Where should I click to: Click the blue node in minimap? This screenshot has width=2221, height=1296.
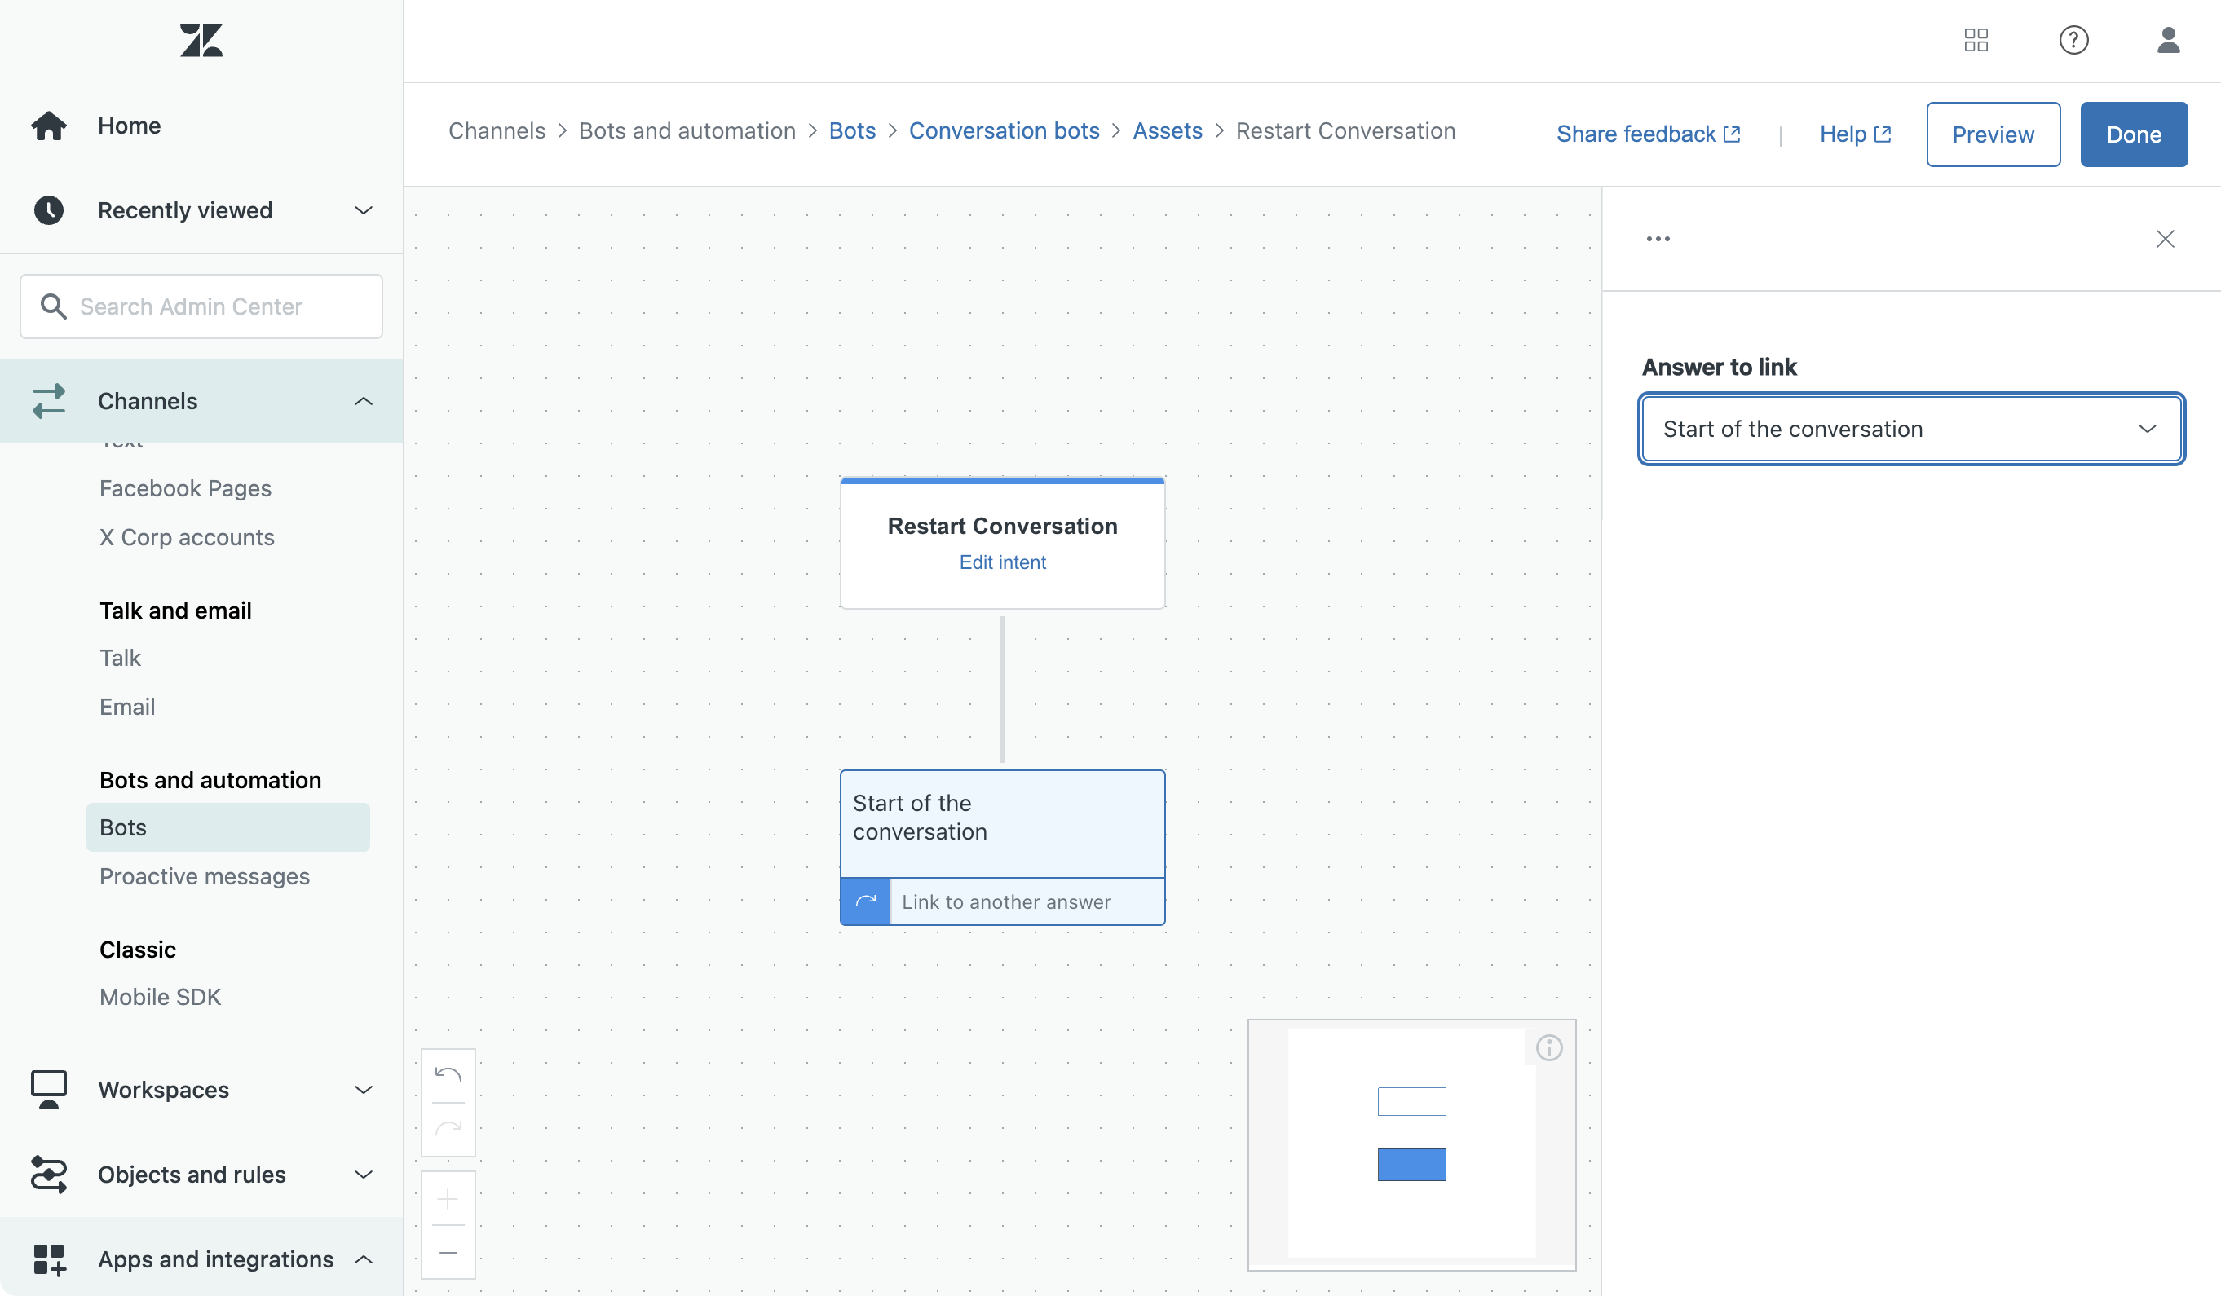[1411, 1164]
